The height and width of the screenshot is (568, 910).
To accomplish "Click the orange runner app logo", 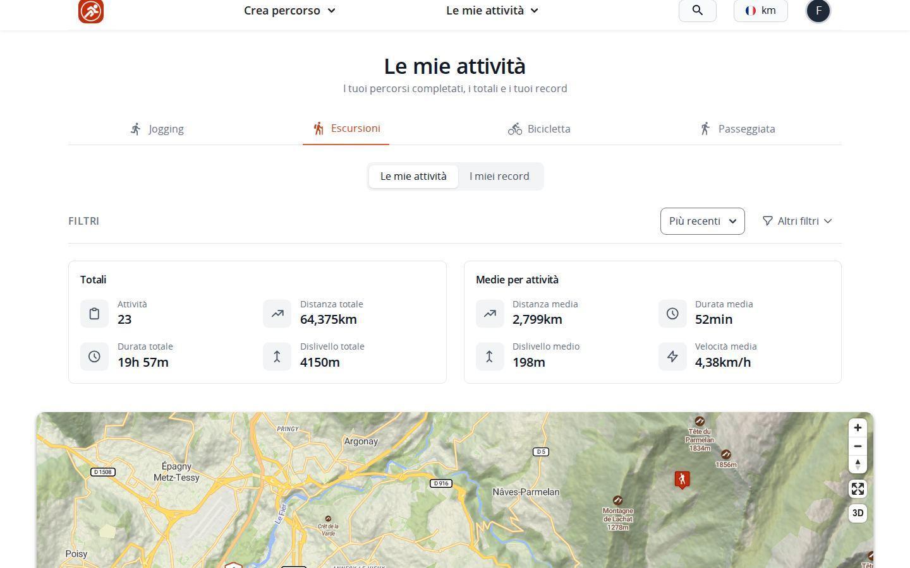I will pos(91,11).
